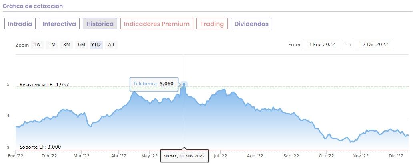Zoom chart to 6M
The height and width of the screenshot is (165, 415).
[x=82, y=45]
